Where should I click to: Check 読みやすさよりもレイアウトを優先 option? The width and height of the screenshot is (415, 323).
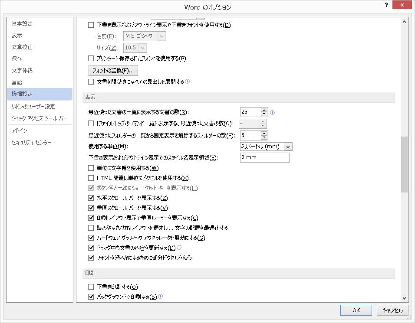point(91,228)
